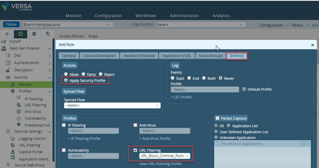Viewport: 319px width, 168px height.
Task: Choose Both log events option
Action: pyautogui.click(x=204, y=78)
